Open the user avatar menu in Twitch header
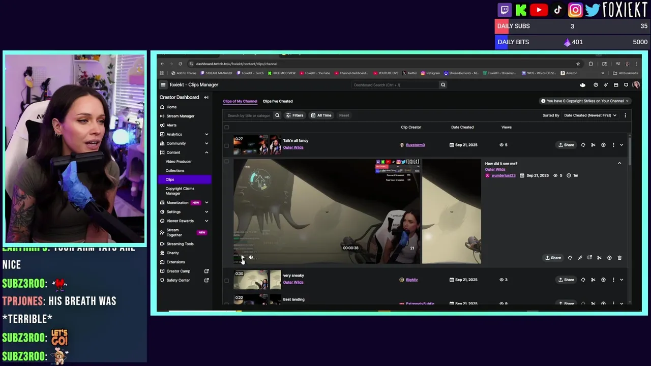651x366 pixels. [636, 85]
